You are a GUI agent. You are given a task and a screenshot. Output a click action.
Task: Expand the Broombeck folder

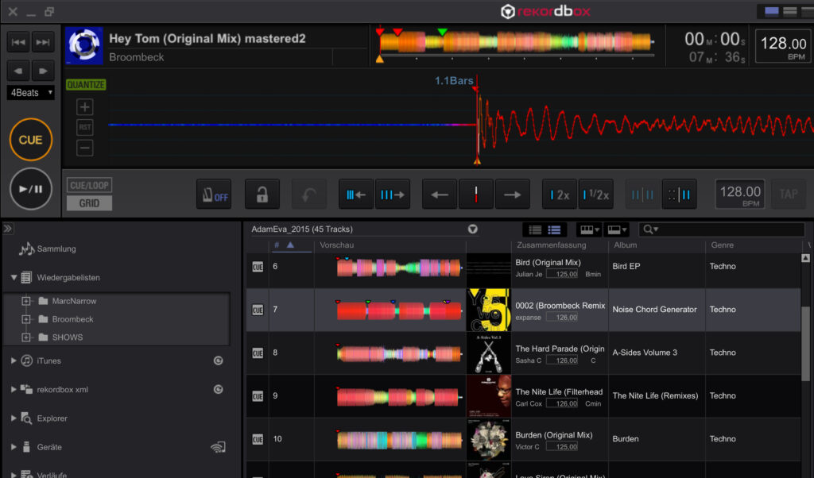26,319
